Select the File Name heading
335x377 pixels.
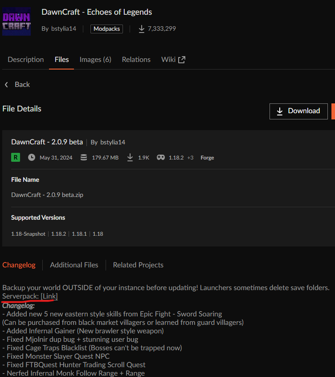point(25,180)
